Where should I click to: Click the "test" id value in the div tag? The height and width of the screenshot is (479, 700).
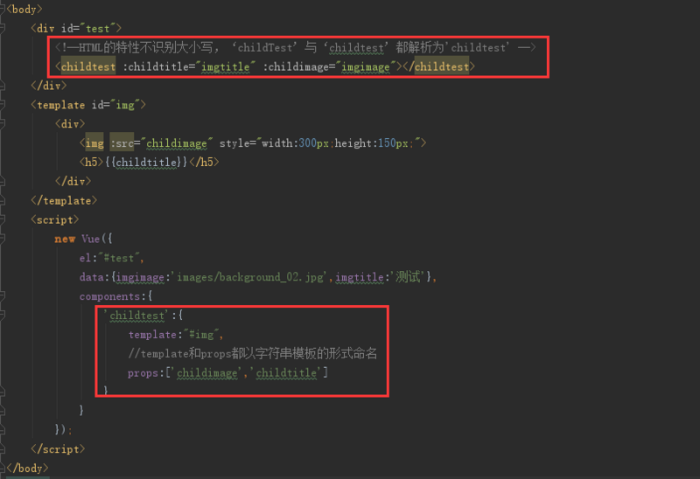97,29
